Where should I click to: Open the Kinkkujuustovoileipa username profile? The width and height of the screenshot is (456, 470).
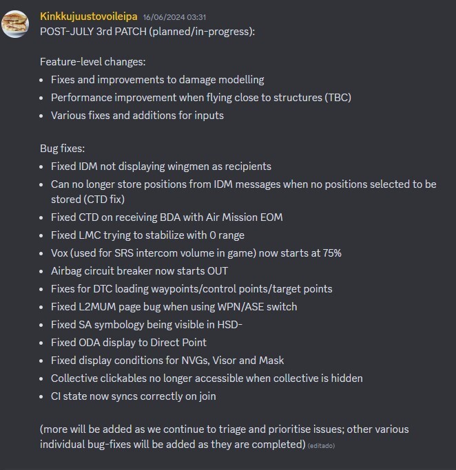click(88, 17)
